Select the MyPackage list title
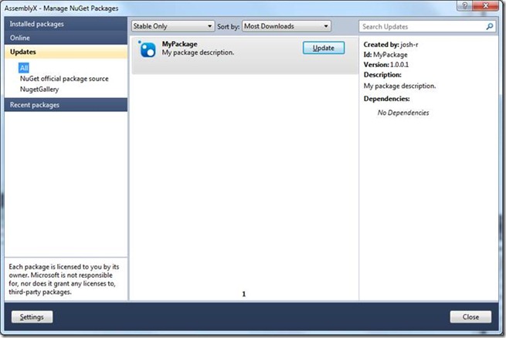 point(179,44)
